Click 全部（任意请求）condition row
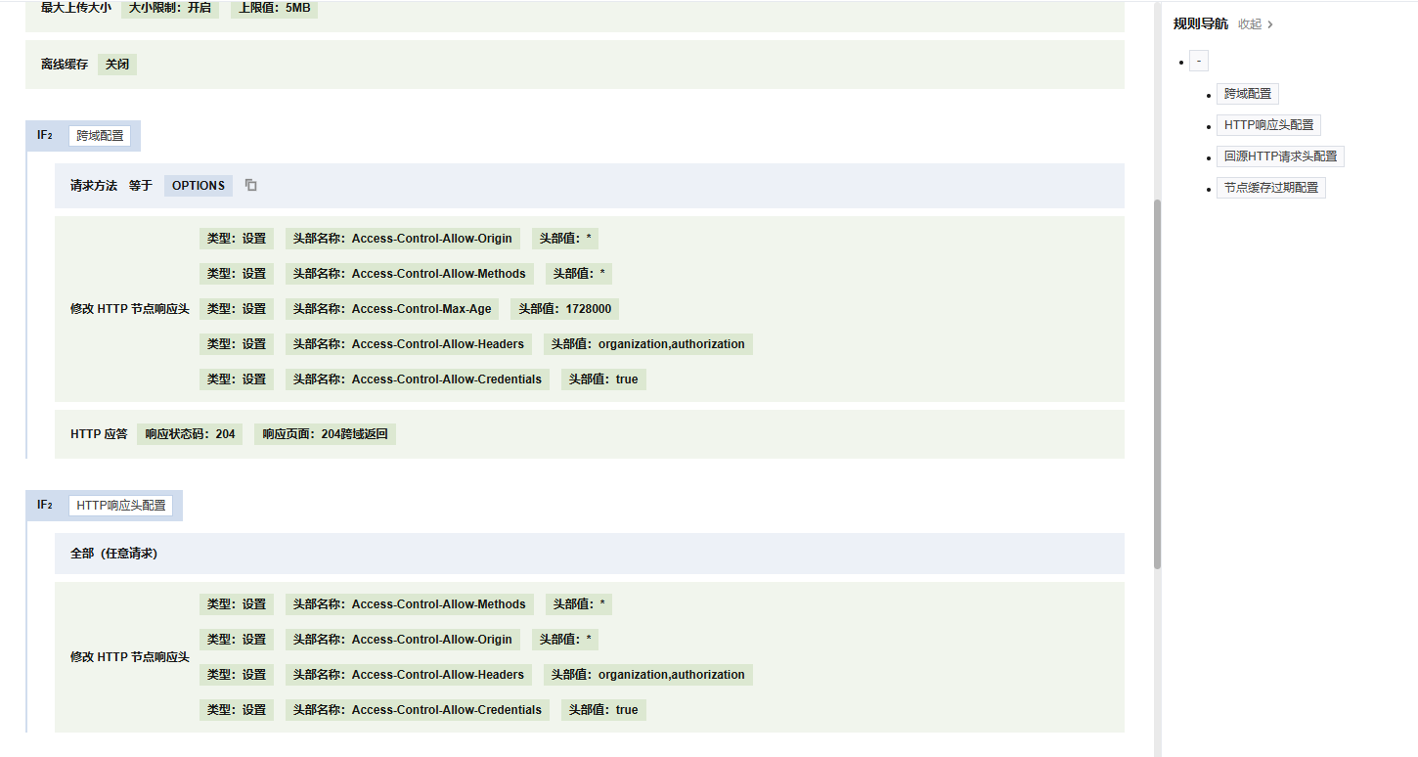The image size is (1418, 757). tap(590, 554)
